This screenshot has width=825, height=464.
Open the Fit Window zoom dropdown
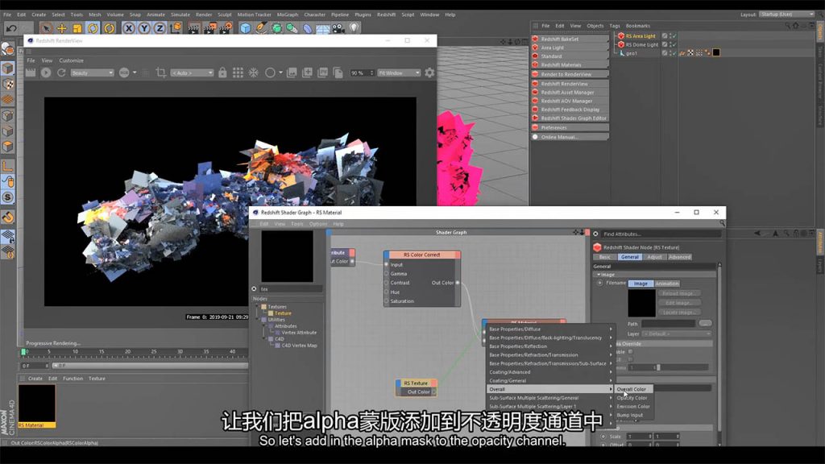[x=399, y=72]
